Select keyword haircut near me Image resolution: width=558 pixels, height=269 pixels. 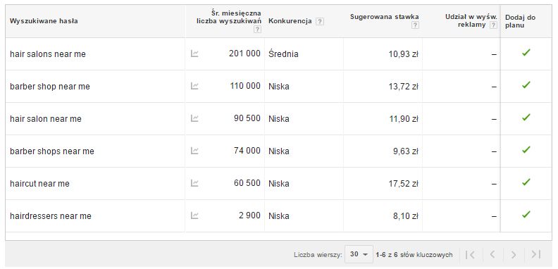point(39,184)
